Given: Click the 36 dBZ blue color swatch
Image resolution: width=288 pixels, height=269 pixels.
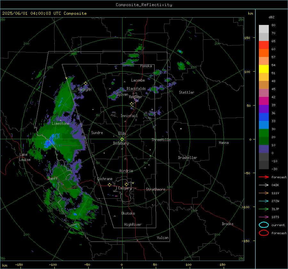Looking at the screenshot, I should (x=264, y=117).
